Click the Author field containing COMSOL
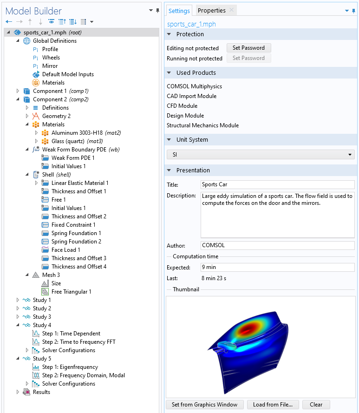This screenshot has height=413, width=359. (x=278, y=245)
